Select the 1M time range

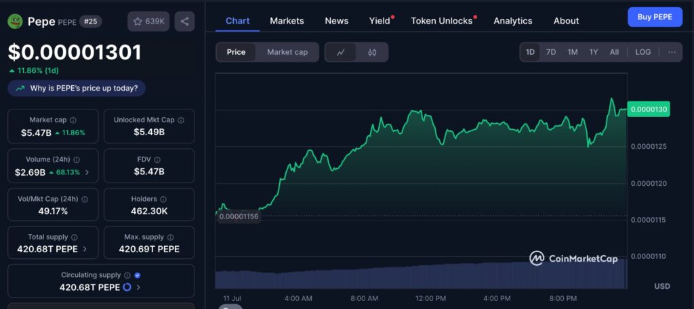[573, 52]
